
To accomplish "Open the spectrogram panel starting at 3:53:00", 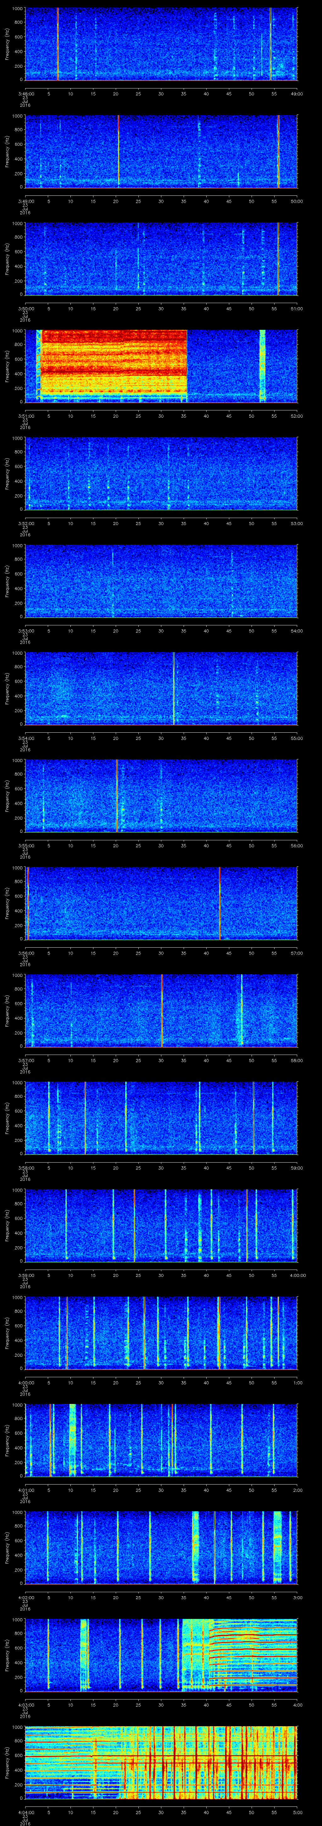I will point(161,581).
